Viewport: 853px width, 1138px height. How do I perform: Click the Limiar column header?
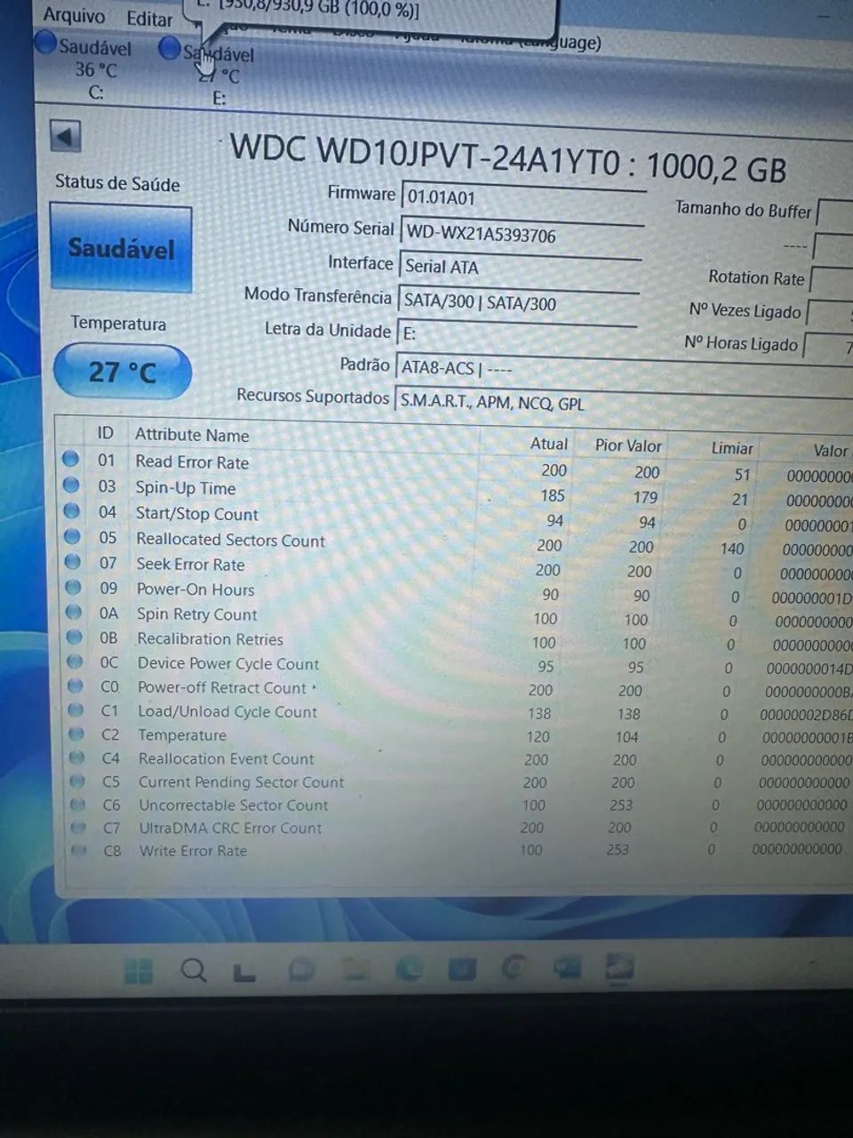[732, 448]
